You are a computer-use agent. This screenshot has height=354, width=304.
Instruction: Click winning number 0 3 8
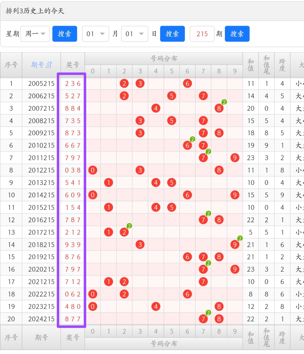click(x=73, y=170)
